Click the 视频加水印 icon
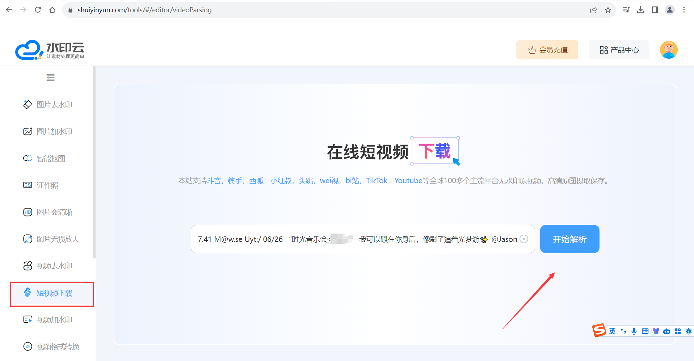The height and width of the screenshot is (361, 694). click(28, 320)
